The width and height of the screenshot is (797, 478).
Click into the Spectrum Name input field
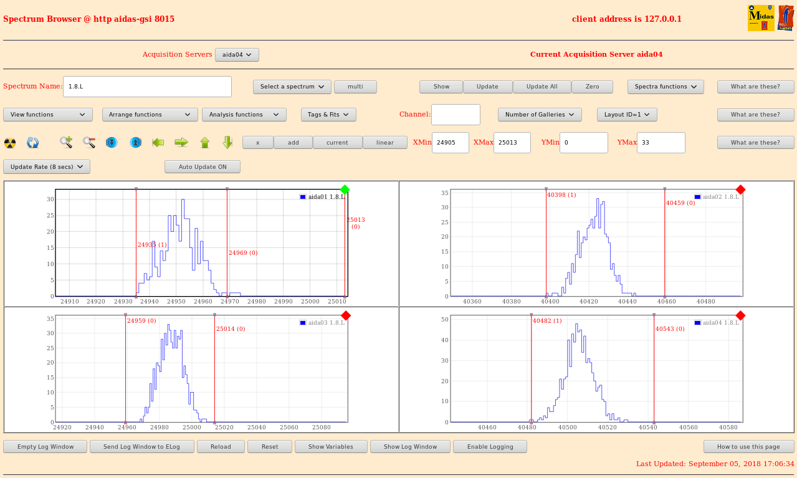[148, 87]
